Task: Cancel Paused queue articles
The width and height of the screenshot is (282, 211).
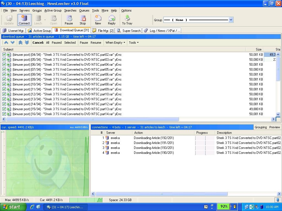Action: [57, 43]
